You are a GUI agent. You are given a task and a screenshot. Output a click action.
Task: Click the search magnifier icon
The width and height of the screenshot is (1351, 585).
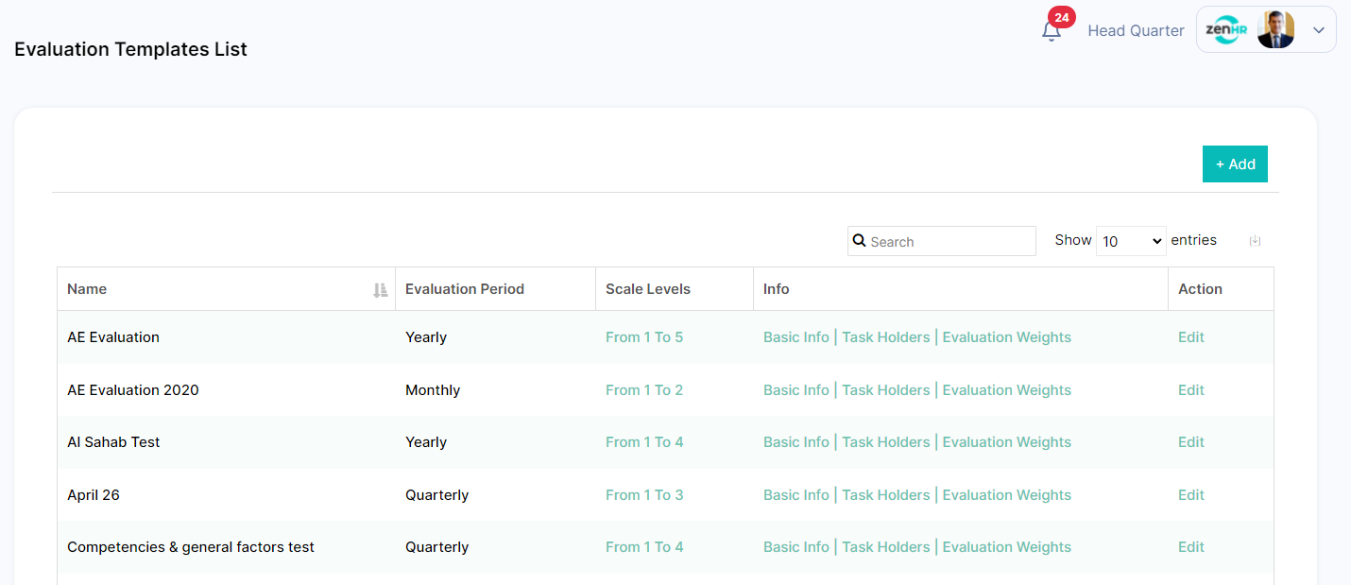[859, 241]
